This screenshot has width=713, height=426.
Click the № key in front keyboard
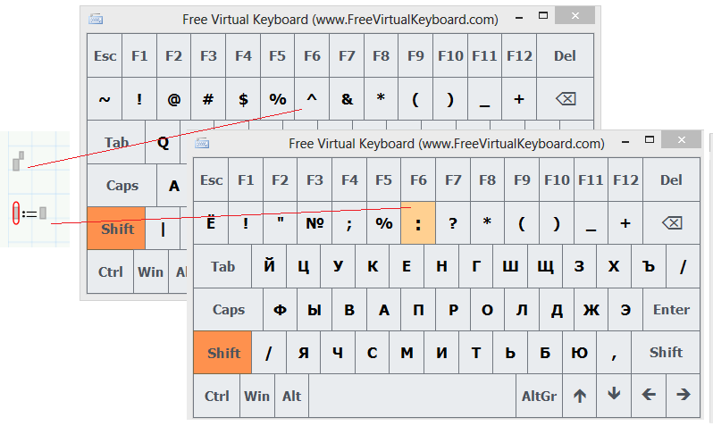pyautogui.click(x=315, y=223)
